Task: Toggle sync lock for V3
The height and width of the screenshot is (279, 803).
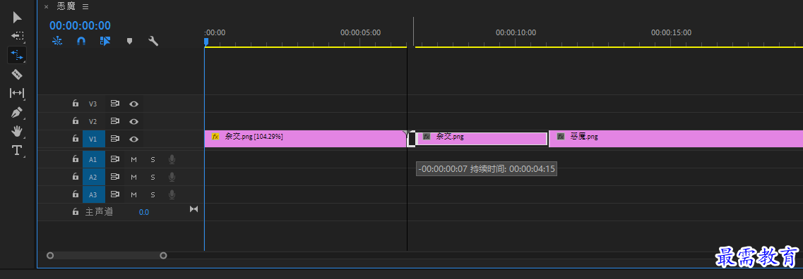Action: pyautogui.click(x=114, y=104)
